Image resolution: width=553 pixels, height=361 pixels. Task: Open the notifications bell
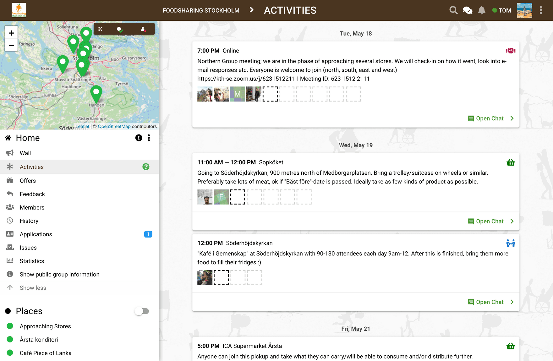(482, 10)
